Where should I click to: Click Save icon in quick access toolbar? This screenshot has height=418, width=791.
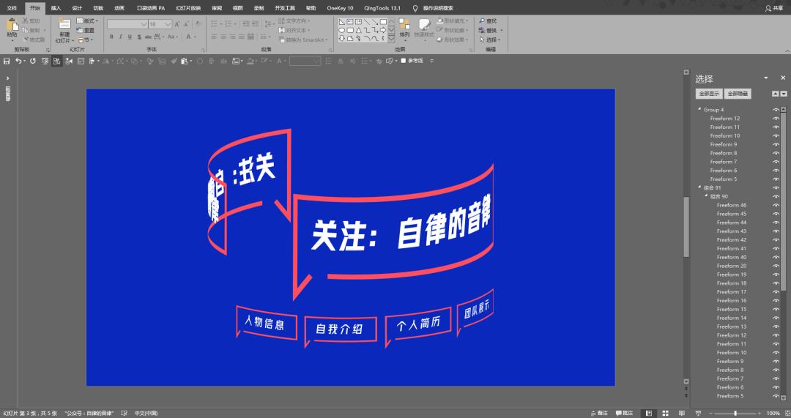point(7,61)
